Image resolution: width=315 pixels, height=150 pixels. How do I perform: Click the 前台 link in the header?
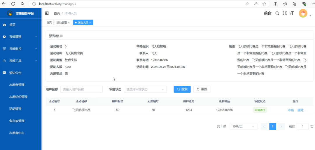click(x=267, y=13)
